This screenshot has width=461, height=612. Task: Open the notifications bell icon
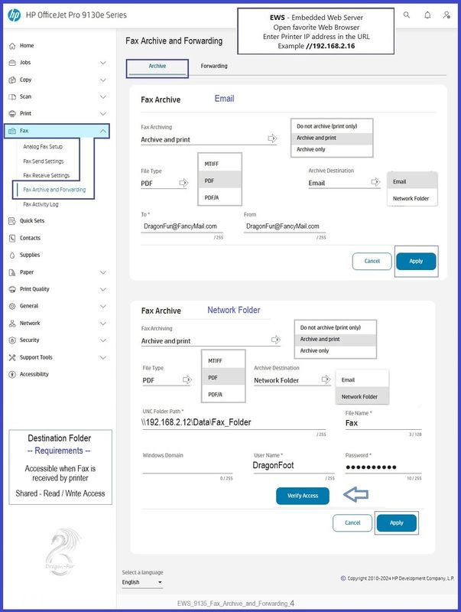point(427,15)
